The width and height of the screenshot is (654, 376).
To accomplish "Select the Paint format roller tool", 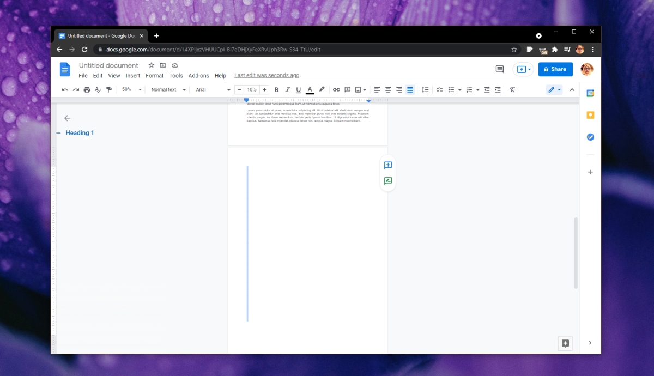I will coord(109,90).
